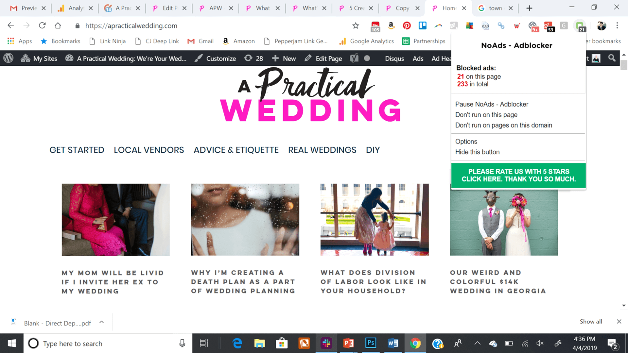Open GET STARTED navigation menu
The height and width of the screenshot is (353, 628).
[77, 150]
